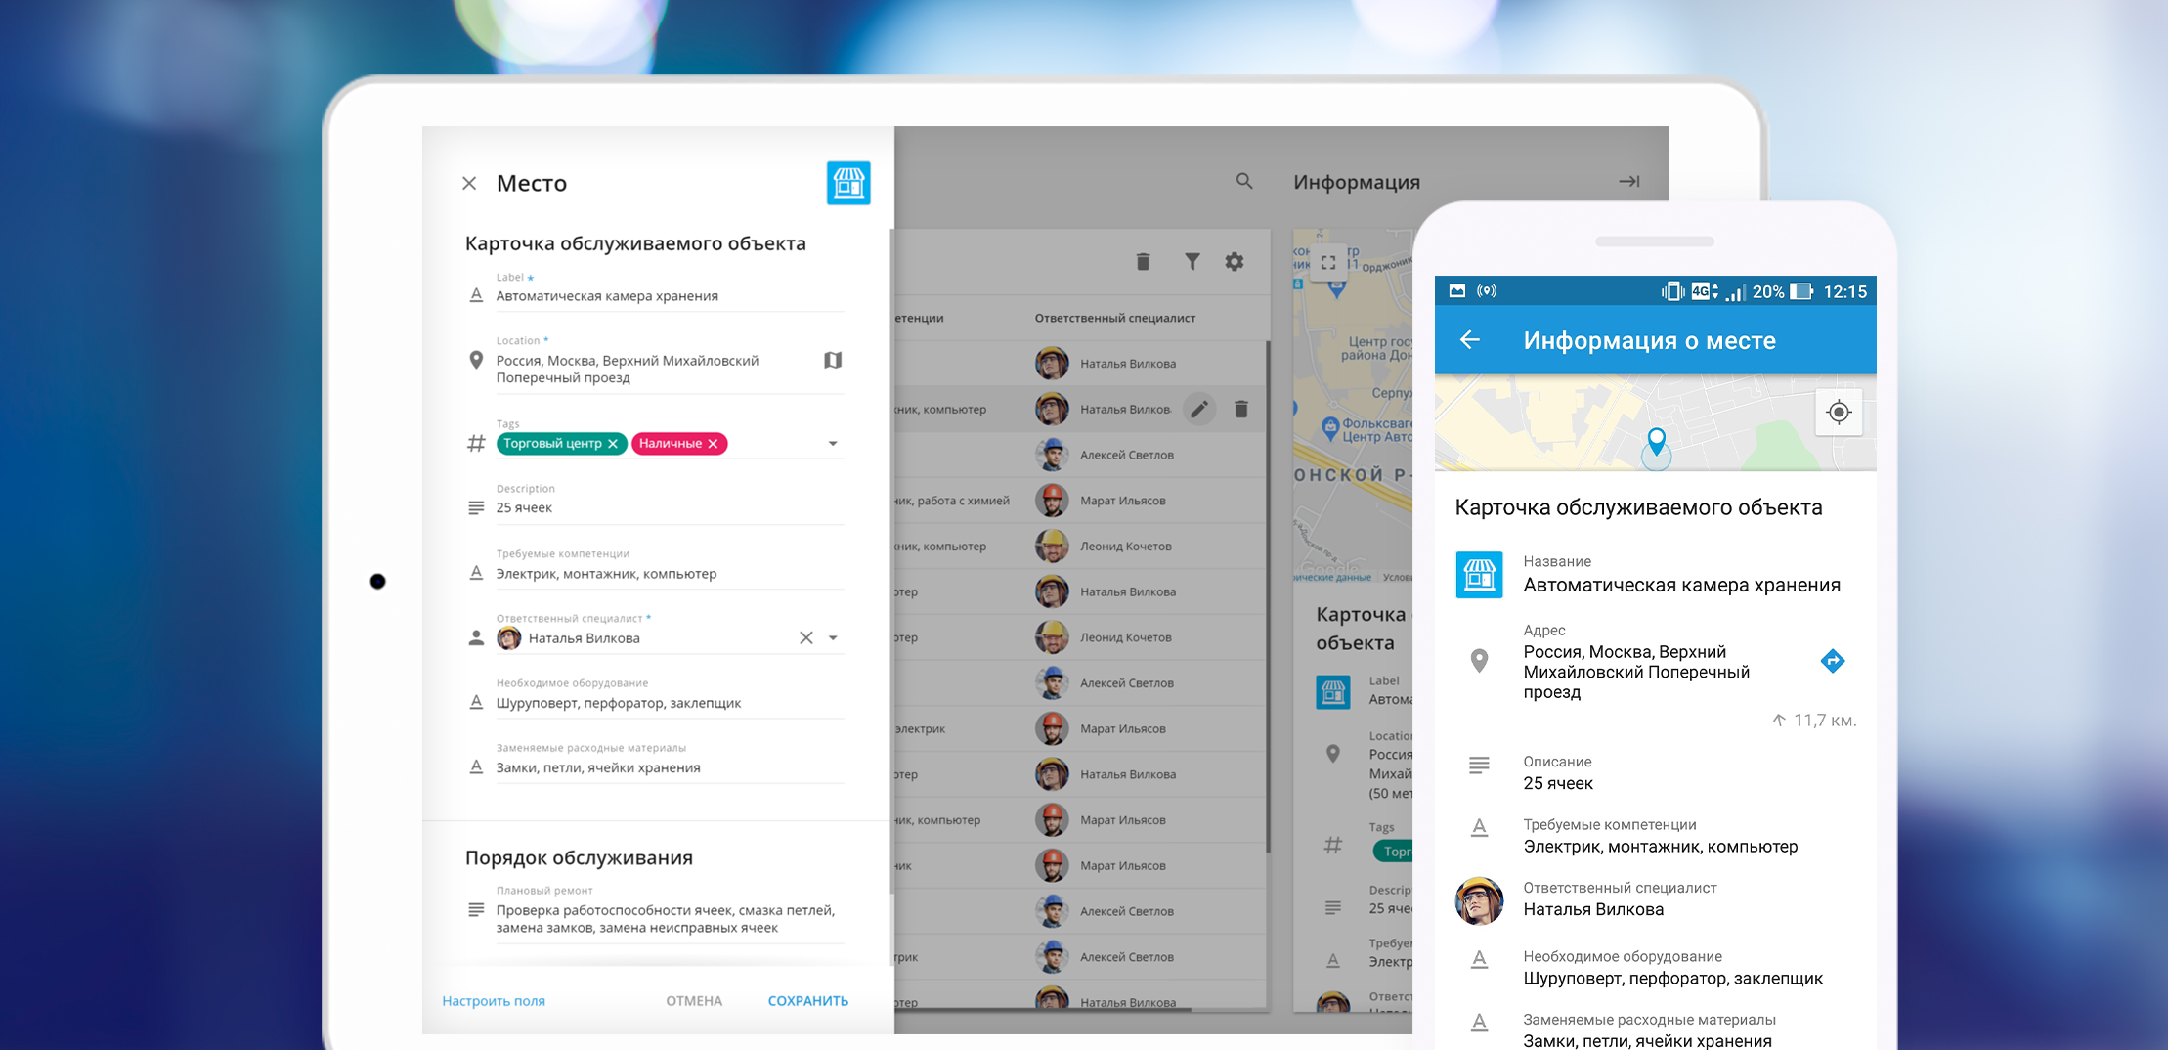
Task: Collapse the Информация panel arrow icon
Action: (1629, 181)
